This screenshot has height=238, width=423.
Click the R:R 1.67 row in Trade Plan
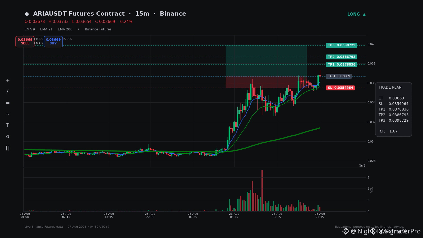click(388, 131)
